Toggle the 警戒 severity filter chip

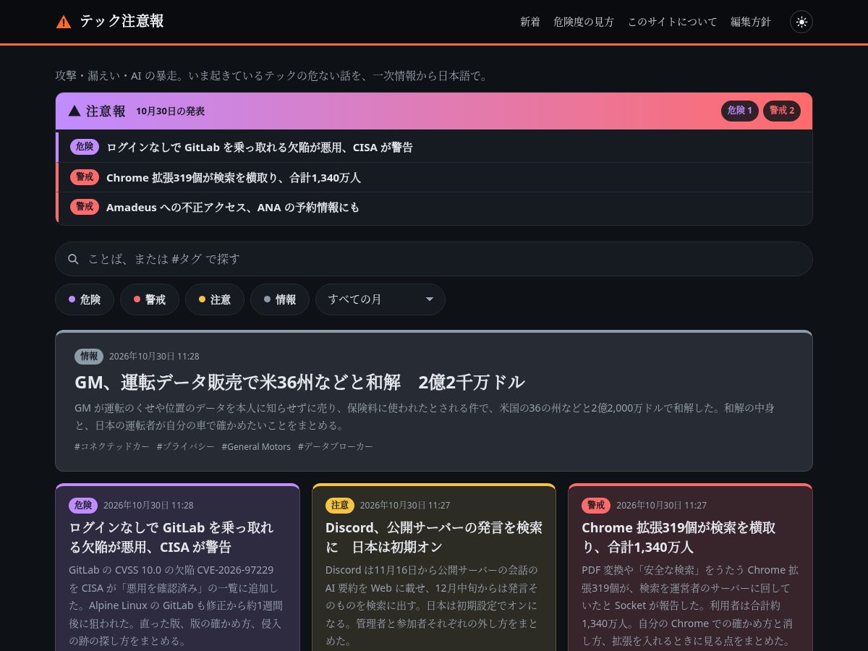click(x=150, y=299)
